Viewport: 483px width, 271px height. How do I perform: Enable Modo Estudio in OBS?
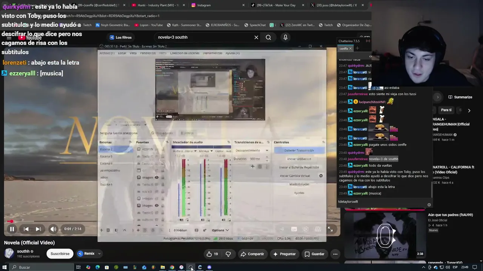pyautogui.click(x=299, y=184)
